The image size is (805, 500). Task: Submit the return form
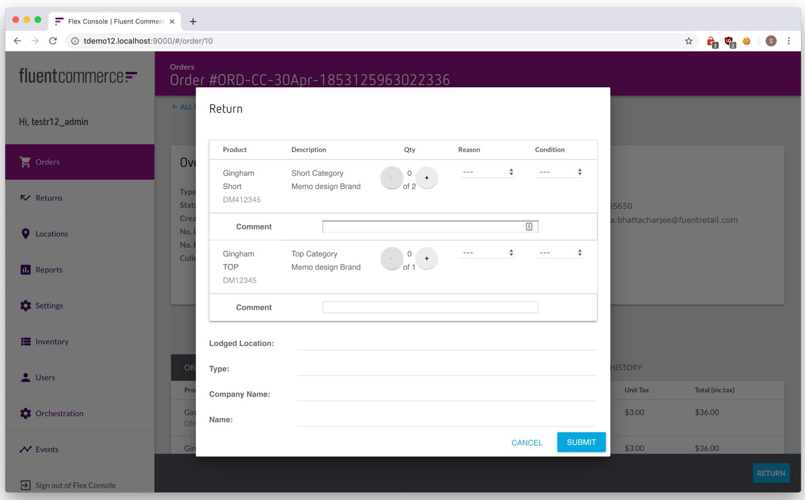click(x=581, y=442)
